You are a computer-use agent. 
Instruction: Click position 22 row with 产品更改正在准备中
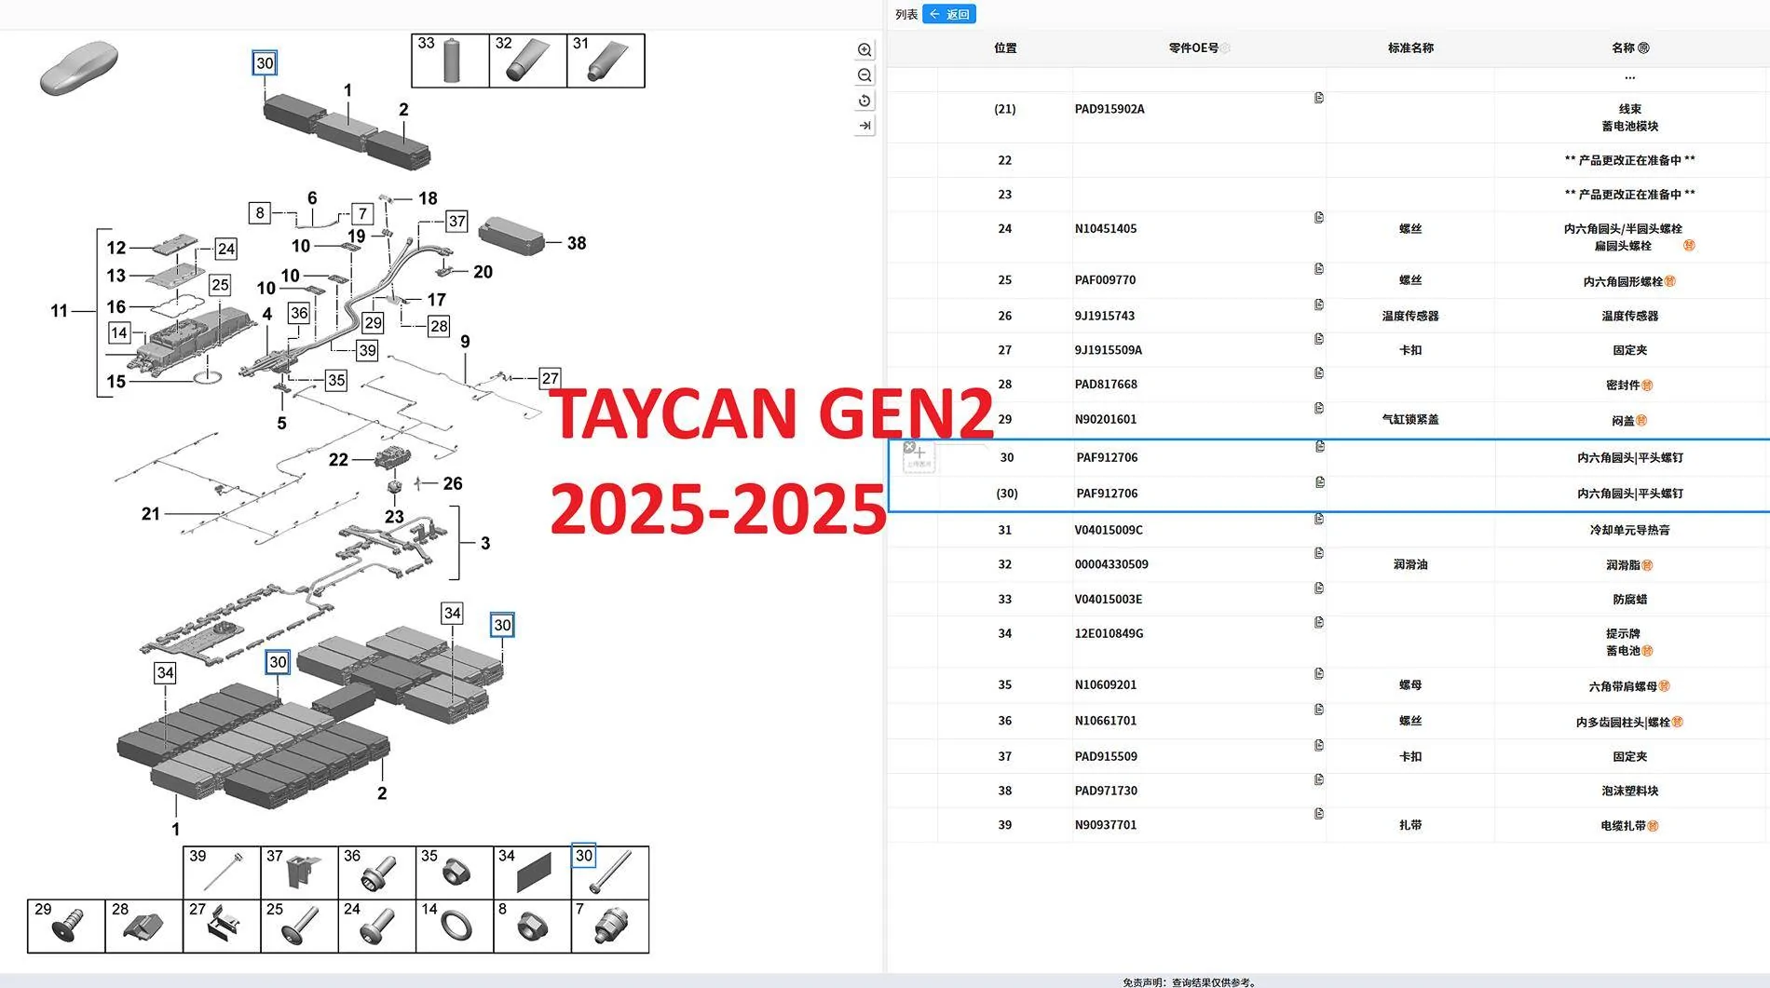(x=1328, y=160)
